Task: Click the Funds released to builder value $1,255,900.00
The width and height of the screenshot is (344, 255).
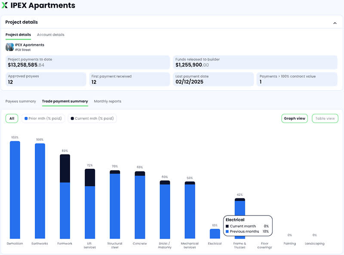Action: 192,65
